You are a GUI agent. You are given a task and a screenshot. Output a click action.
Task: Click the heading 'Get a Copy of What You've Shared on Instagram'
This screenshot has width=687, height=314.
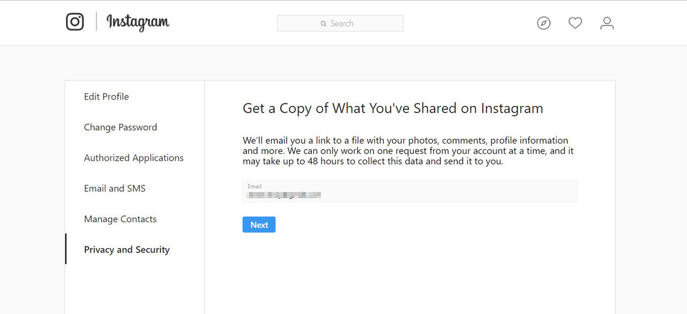[393, 108]
